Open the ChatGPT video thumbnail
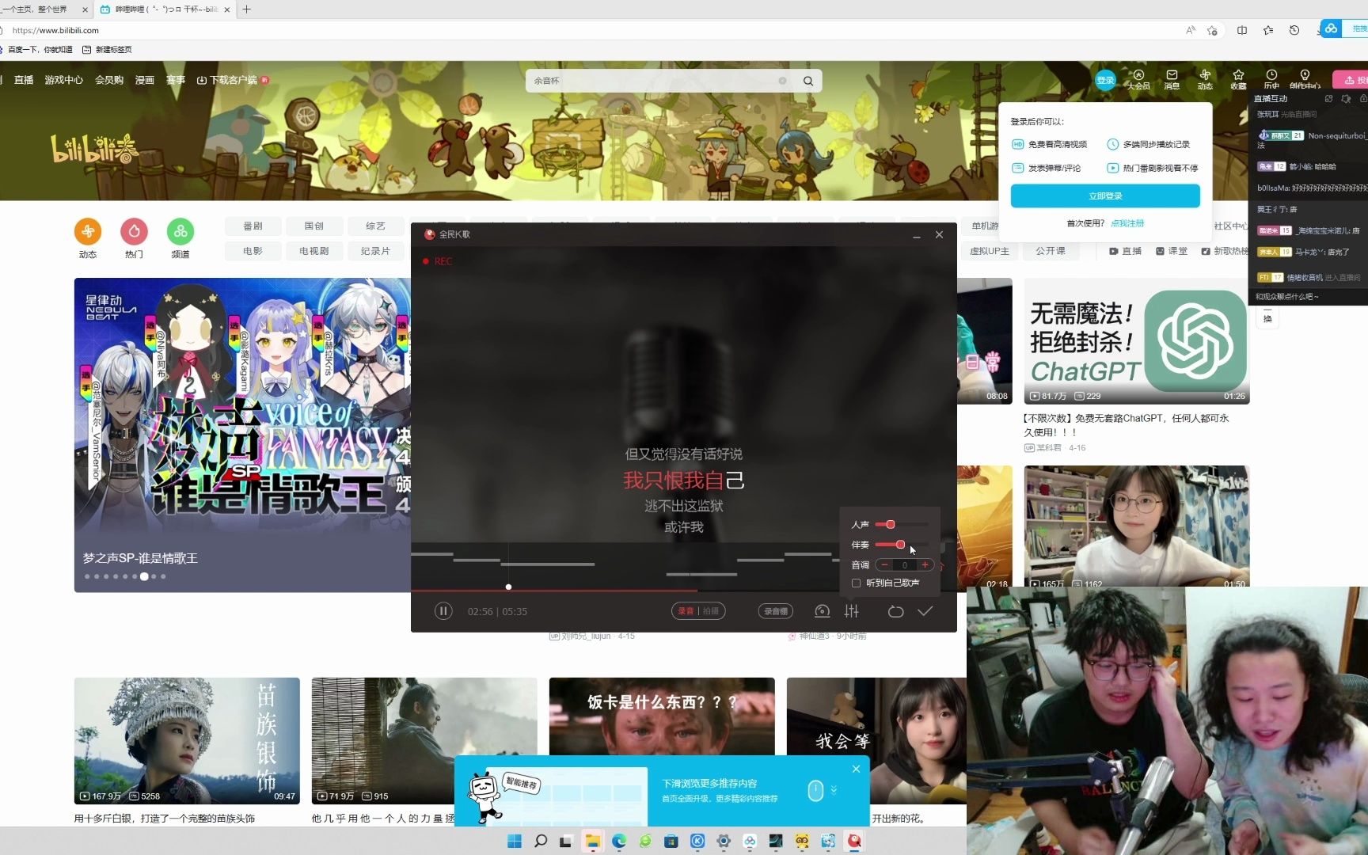Screen dimensions: 1368x855 (1137, 341)
